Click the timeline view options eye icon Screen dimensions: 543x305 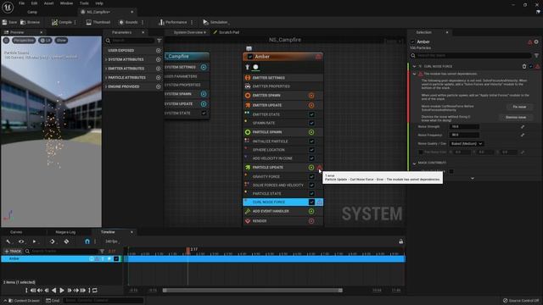point(21,241)
